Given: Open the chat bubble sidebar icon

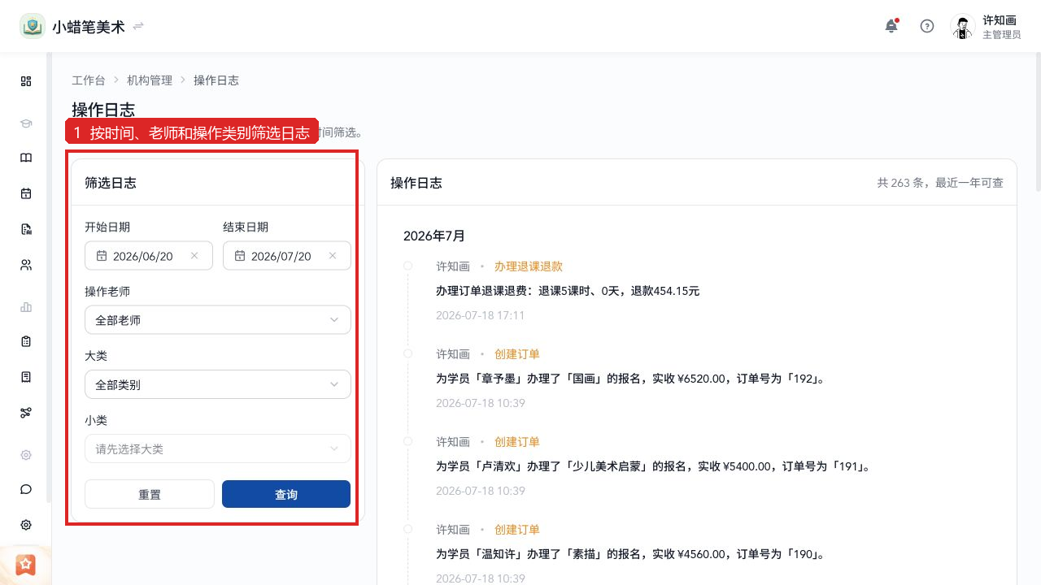Looking at the screenshot, I should (x=26, y=489).
